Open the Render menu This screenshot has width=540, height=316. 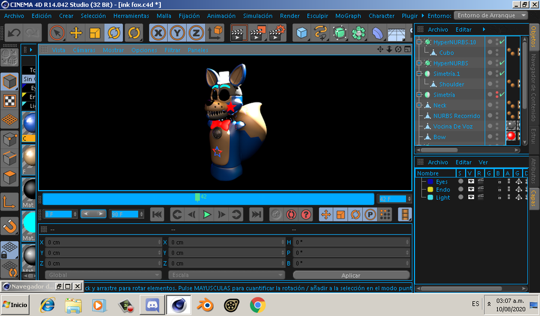point(289,16)
